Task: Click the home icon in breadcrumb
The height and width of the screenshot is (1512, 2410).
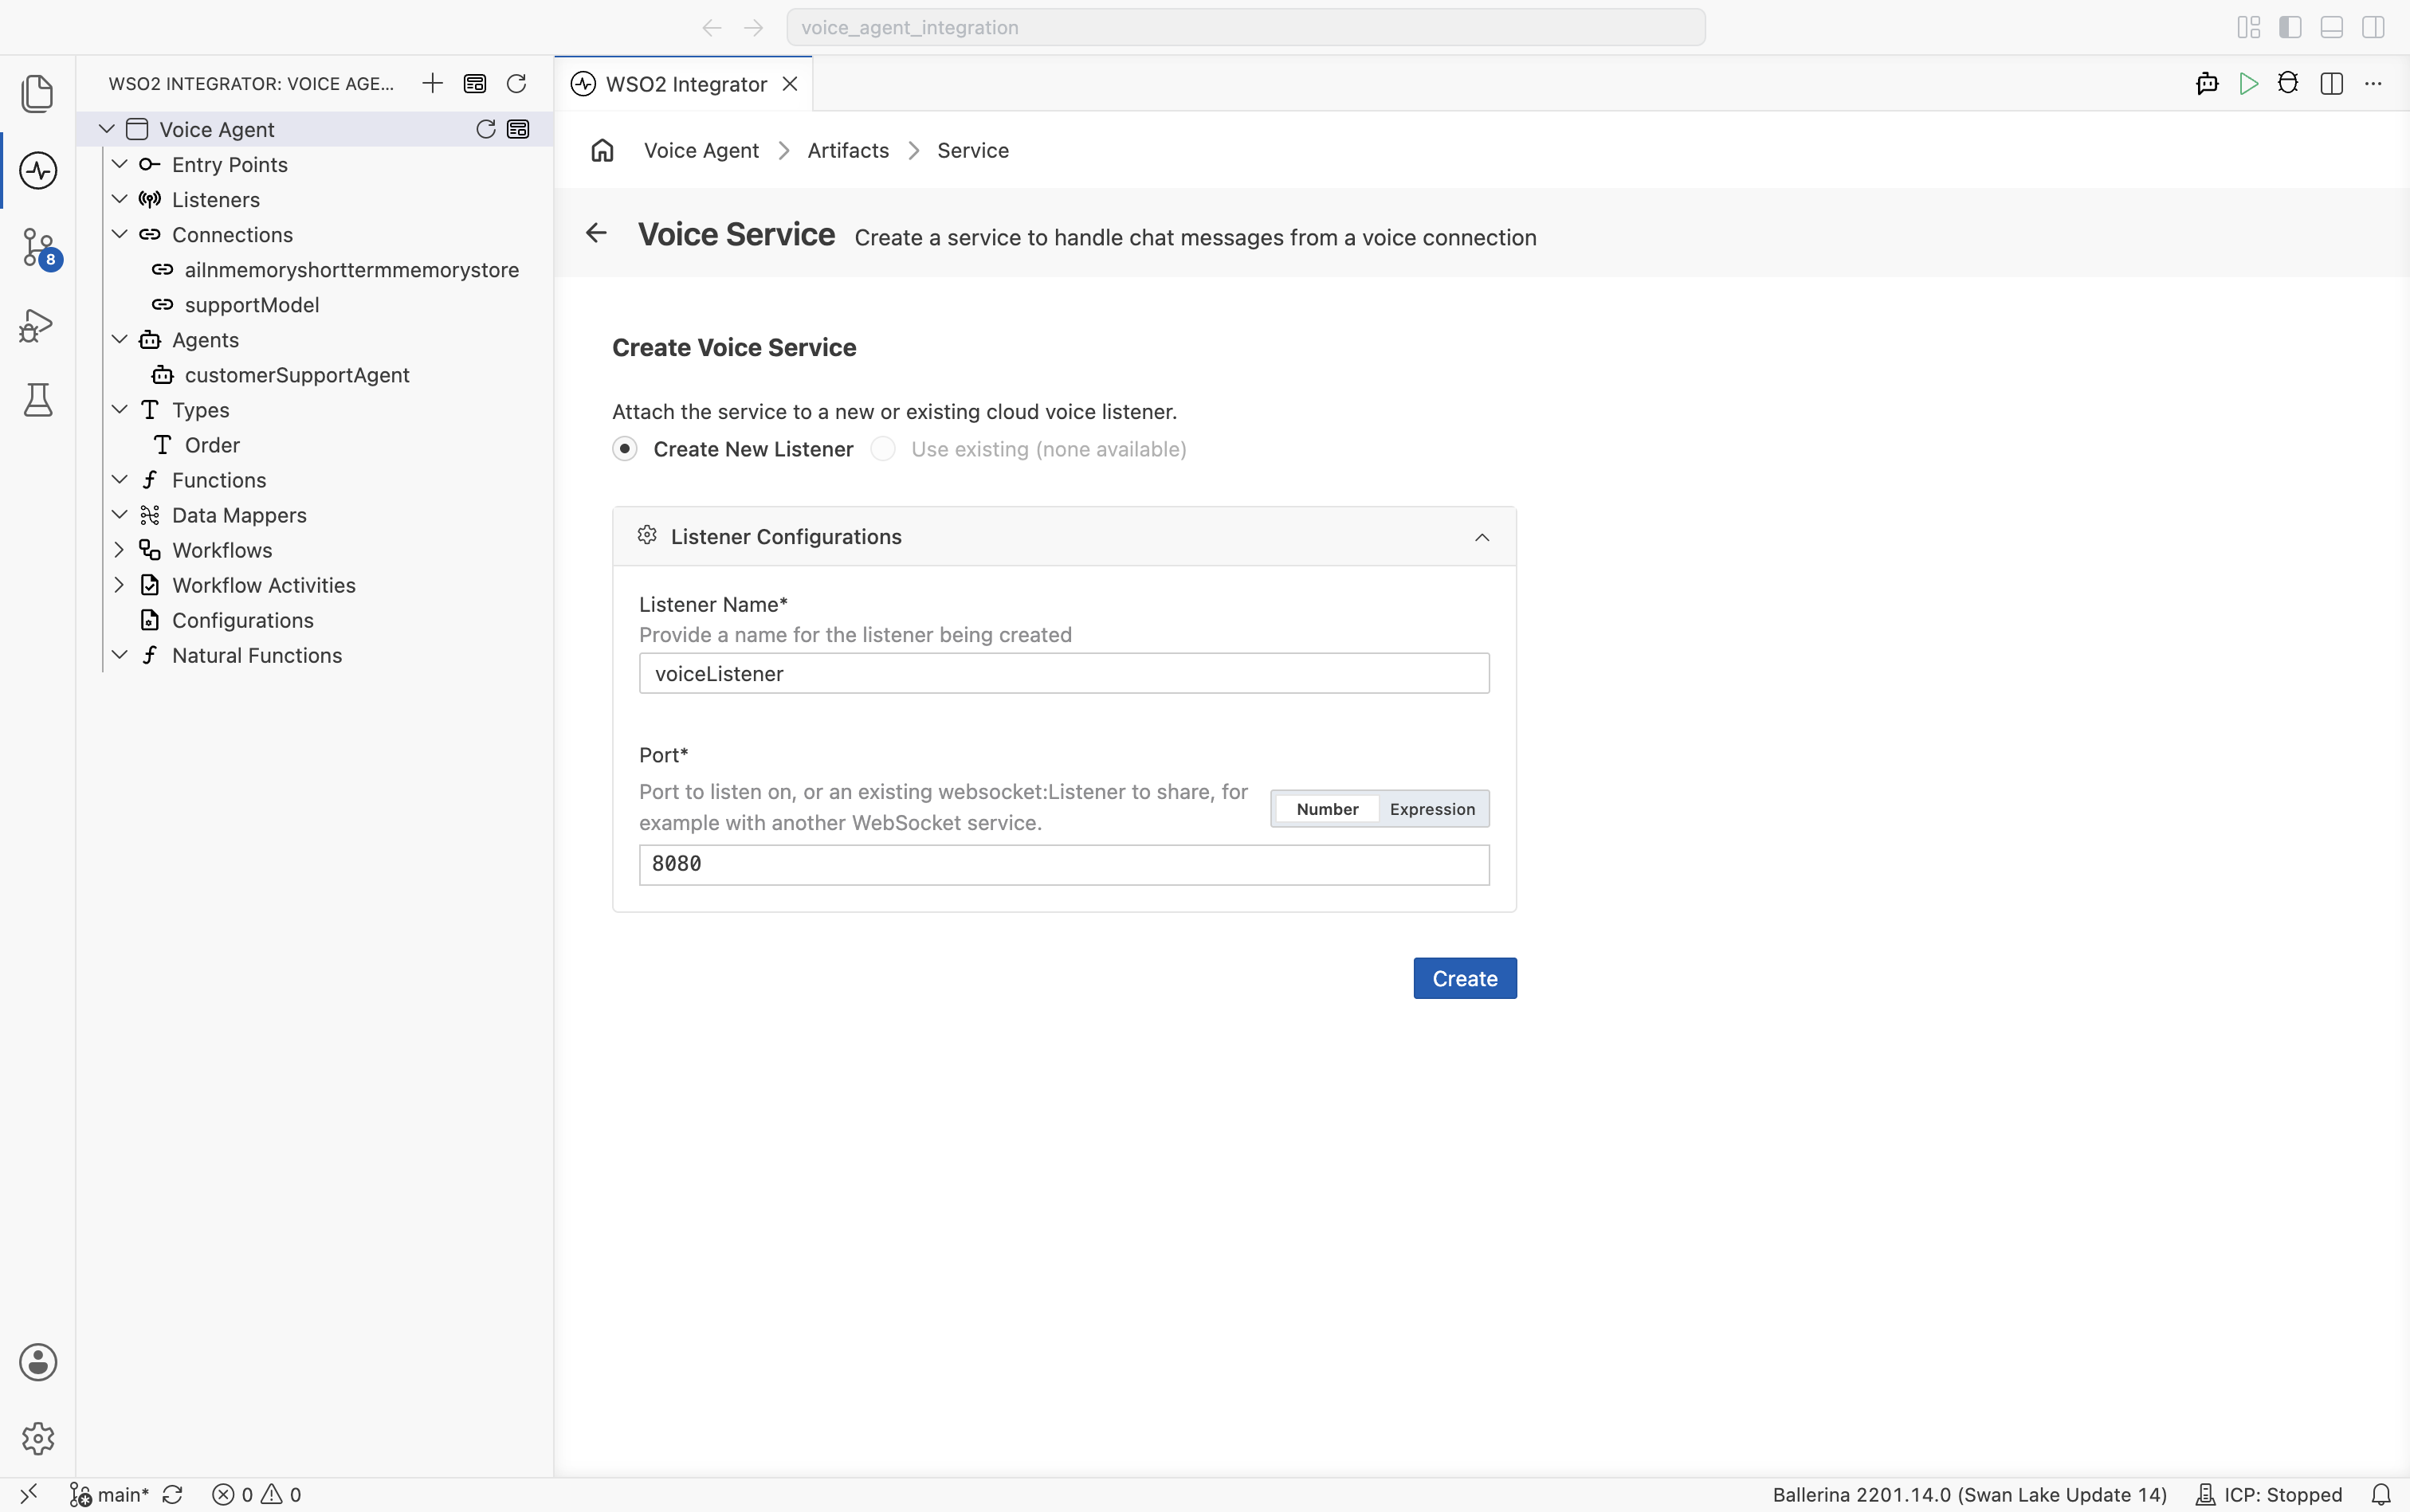Action: [x=602, y=150]
